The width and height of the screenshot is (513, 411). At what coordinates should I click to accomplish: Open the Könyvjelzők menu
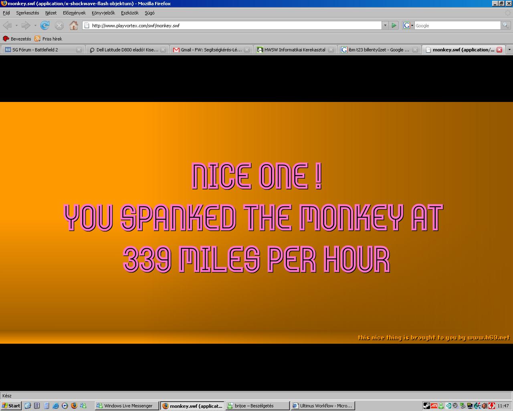(103, 13)
